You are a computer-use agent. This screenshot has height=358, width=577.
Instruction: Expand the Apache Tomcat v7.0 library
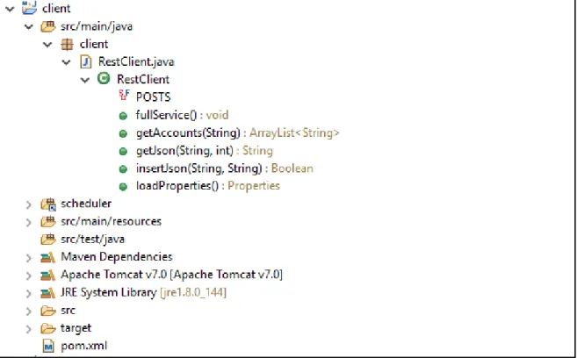(29, 276)
